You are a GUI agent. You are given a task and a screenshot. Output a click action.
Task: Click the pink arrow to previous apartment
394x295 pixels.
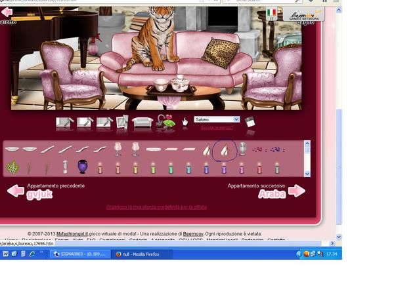pyautogui.click(x=16, y=191)
